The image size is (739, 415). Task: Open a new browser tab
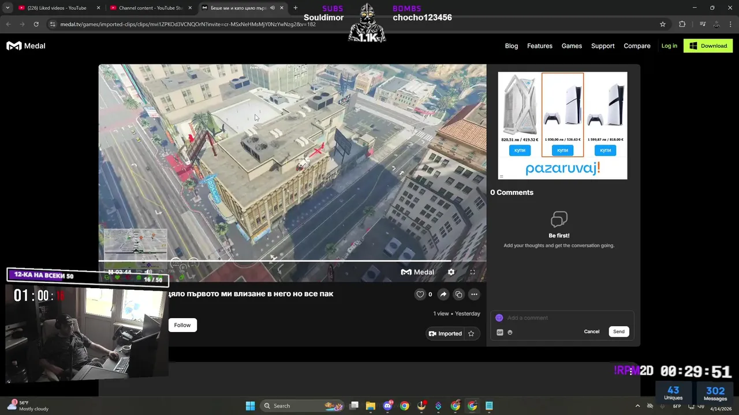click(x=296, y=8)
